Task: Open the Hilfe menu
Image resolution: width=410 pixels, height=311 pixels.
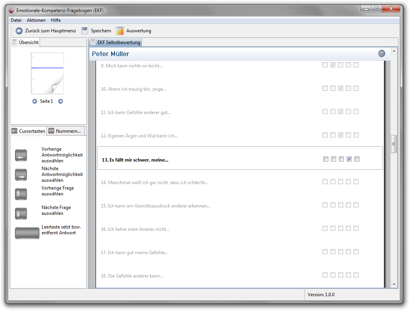Action: point(56,20)
